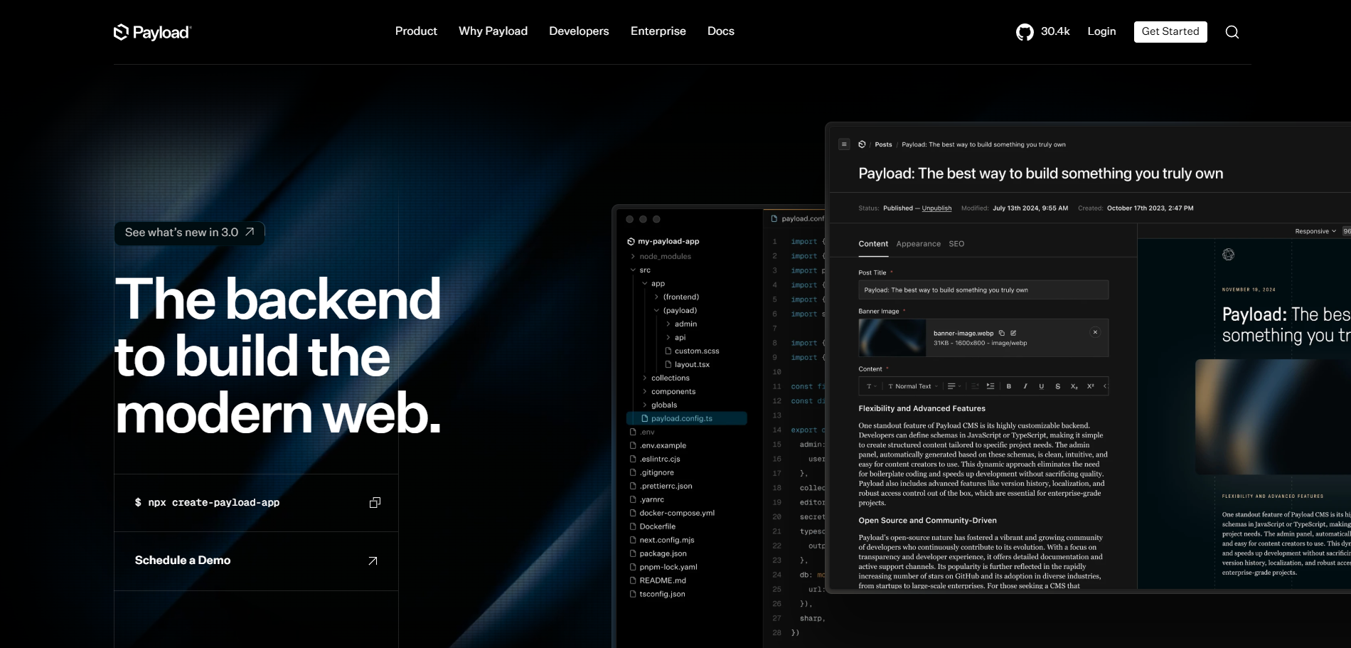1351x648 pixels.
Task: Click the Payload home icon in the breadcrumb
Action: coord(862,144)
